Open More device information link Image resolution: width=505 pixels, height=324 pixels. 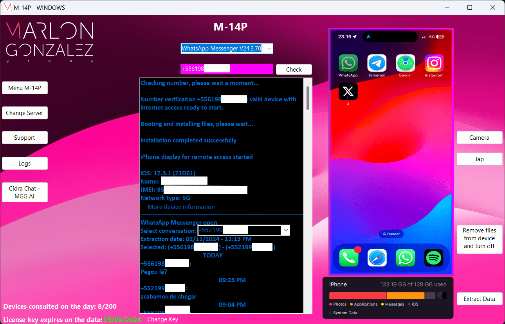tap(181, 207)
